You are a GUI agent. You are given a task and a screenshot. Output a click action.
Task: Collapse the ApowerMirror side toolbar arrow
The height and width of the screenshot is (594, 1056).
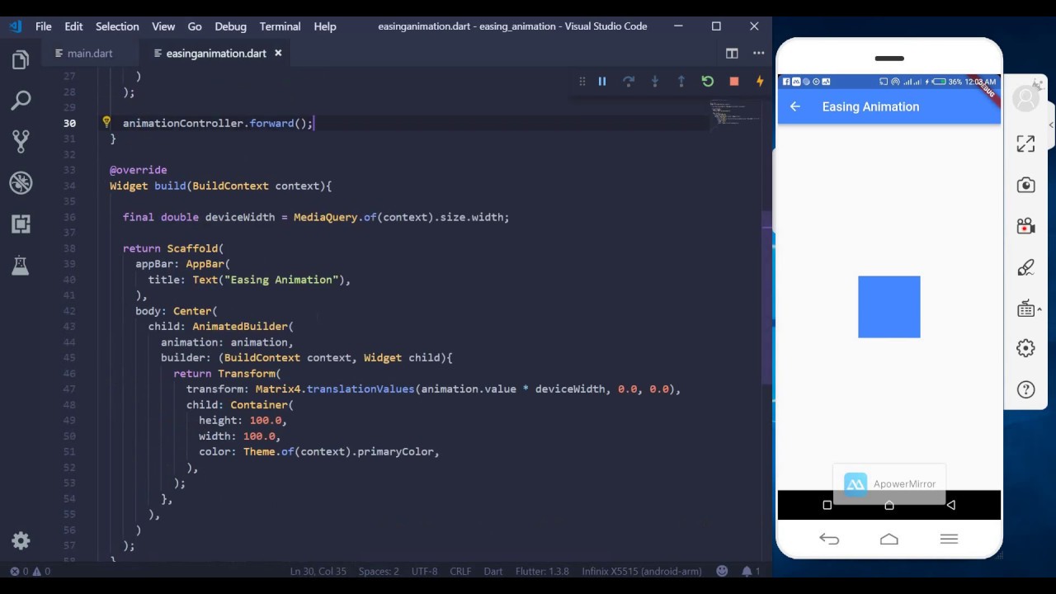[x=1051, y=125]
